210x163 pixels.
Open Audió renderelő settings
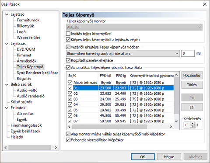pyautogui.click(x=31, y=96)
